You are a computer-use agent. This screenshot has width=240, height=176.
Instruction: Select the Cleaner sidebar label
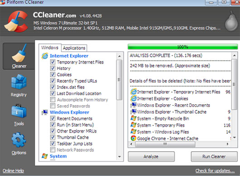click(x=19, y=66)
